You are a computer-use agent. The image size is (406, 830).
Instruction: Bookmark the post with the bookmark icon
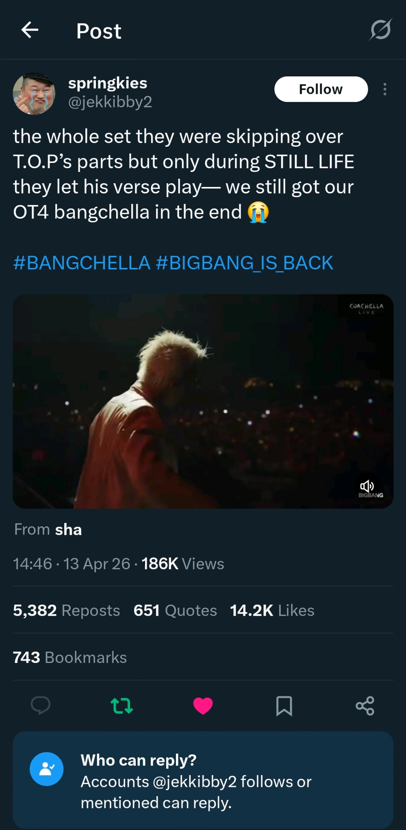[284, 706]
